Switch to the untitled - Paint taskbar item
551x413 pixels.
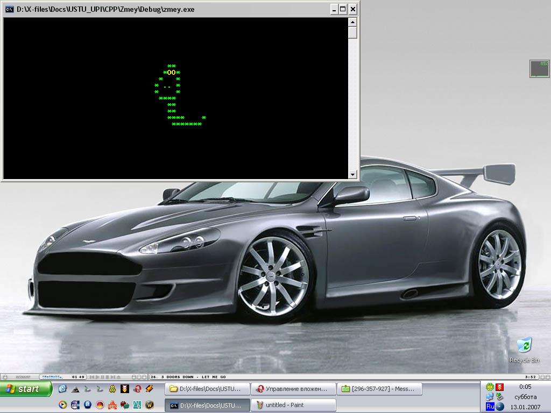(x=293, y=405)
